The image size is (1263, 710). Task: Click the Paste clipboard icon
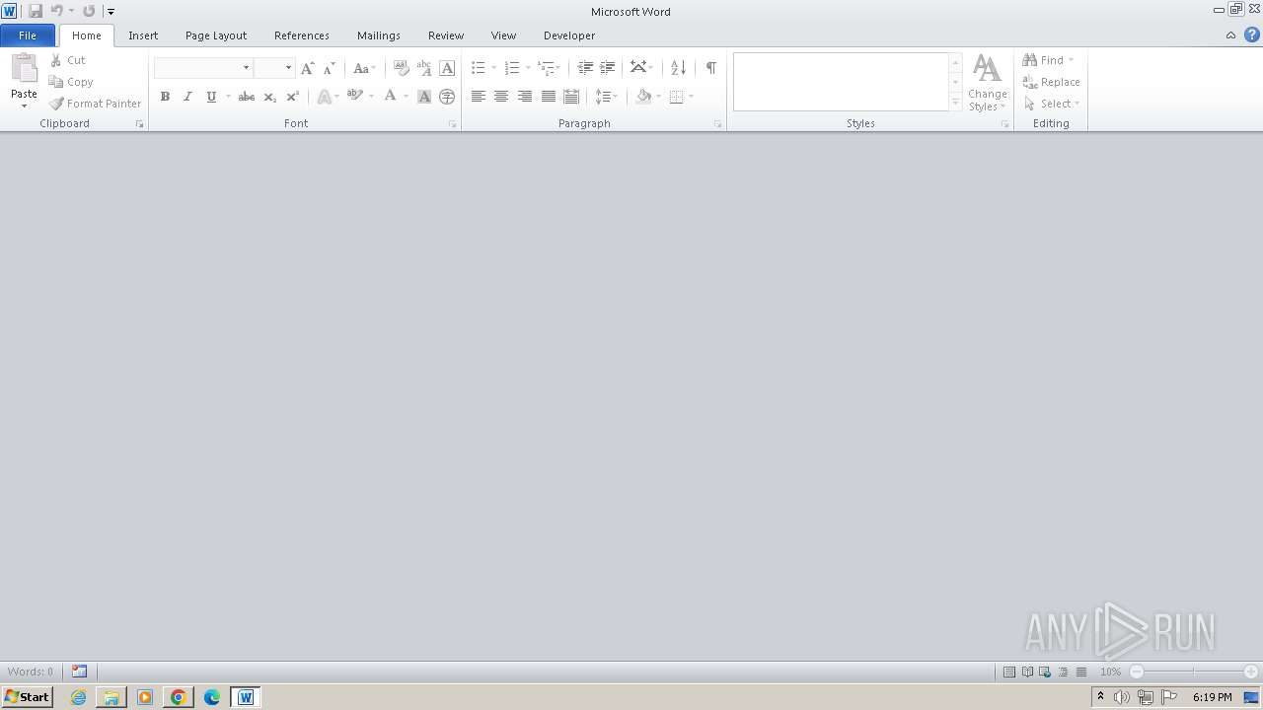pyautogui.click(x=24, y=69)
